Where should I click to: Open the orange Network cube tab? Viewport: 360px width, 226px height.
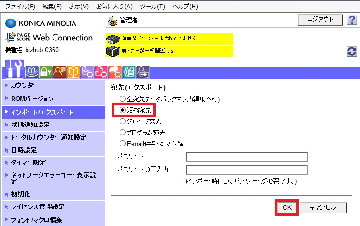coord(73,72)
